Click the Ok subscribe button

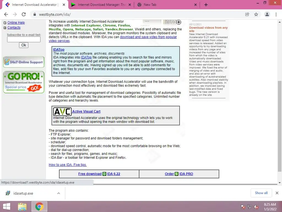[24, 45]
